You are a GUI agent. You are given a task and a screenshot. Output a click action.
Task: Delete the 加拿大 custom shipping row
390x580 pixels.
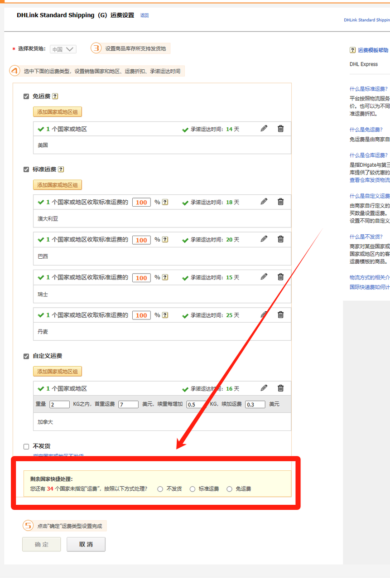pyautogui.click(x=280, y=388)
